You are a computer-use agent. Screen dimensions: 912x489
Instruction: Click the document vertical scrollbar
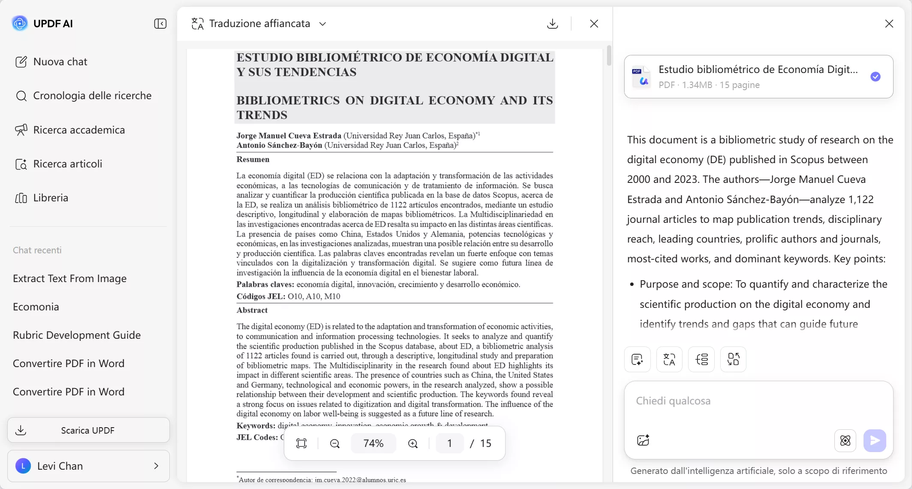609,56
